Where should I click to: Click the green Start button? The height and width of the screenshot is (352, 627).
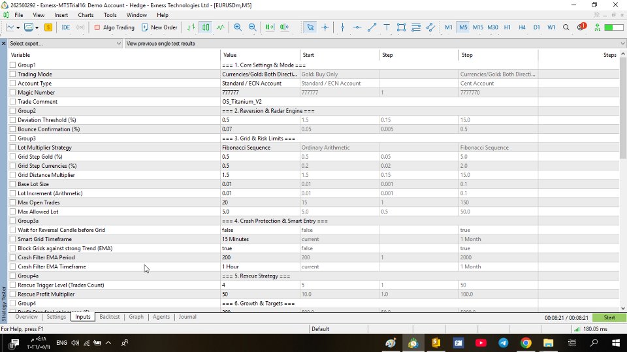(x=609, y=317)
